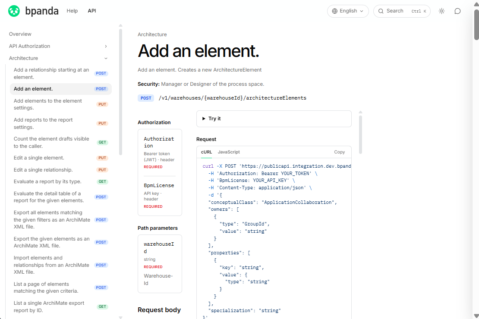Screen dimensions: 479x319
Task: Open 'Export the given elements as an ArchiMate XML'
Action: (x=61, y=242)
